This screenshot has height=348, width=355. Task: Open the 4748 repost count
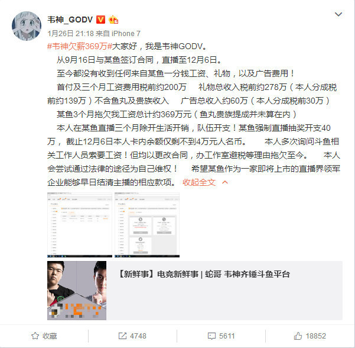click(138, 336)
